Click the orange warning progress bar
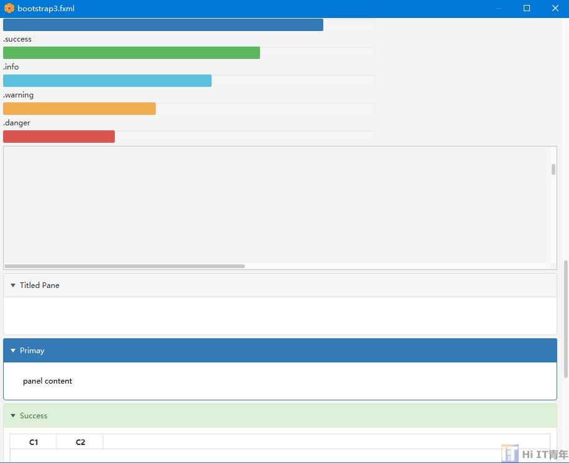Screen dimensions: 569x463 tap(79, 109)
